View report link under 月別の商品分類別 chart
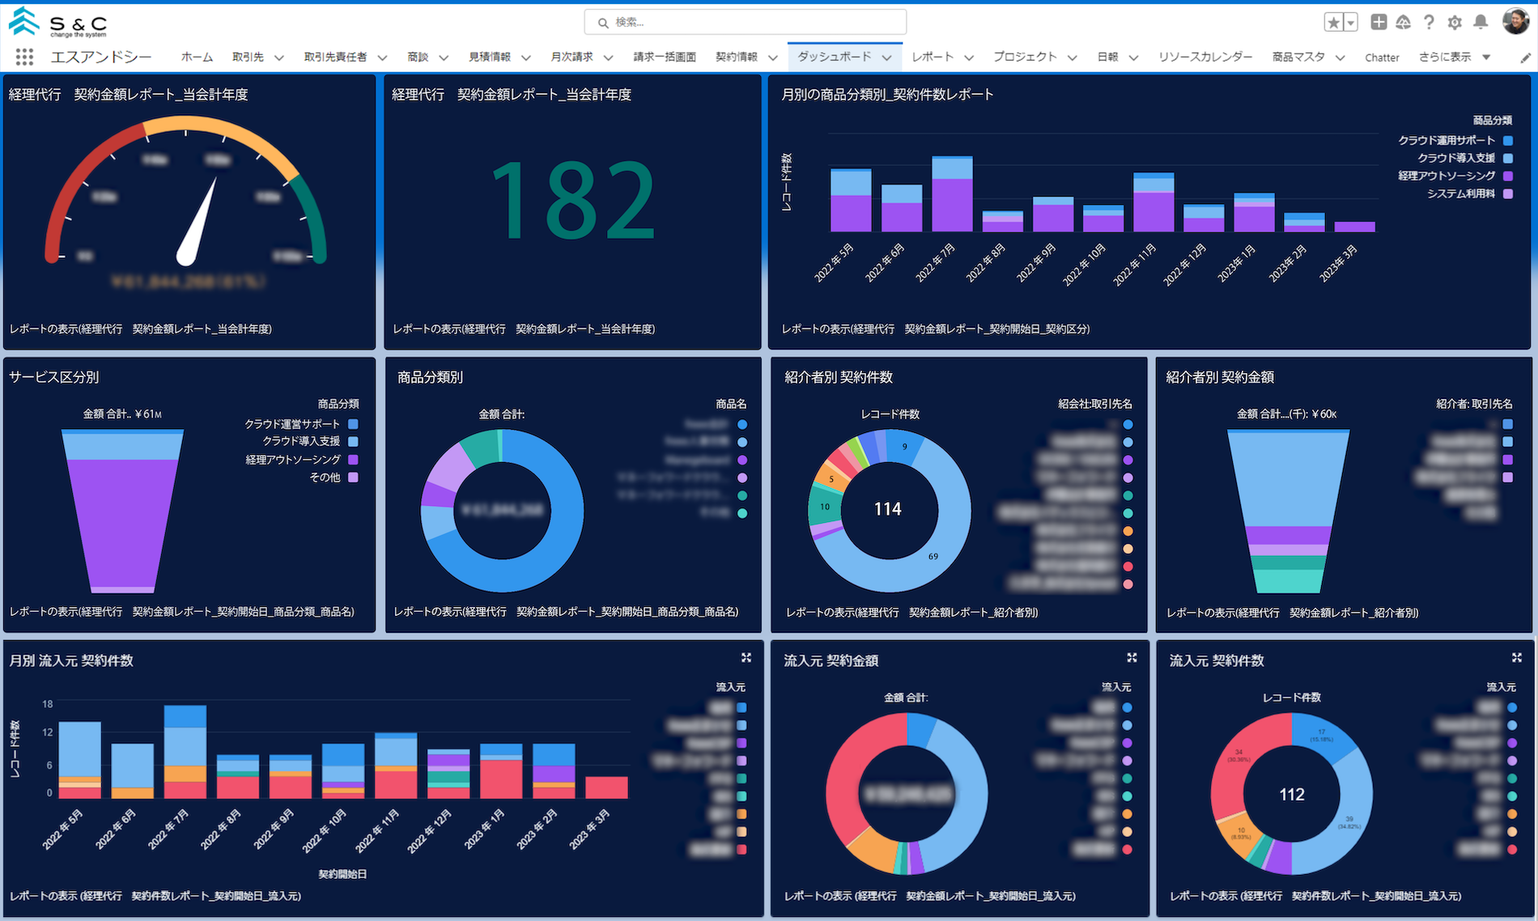The height and width of the screenshot is (921, 1538). (x=936, y=329)
